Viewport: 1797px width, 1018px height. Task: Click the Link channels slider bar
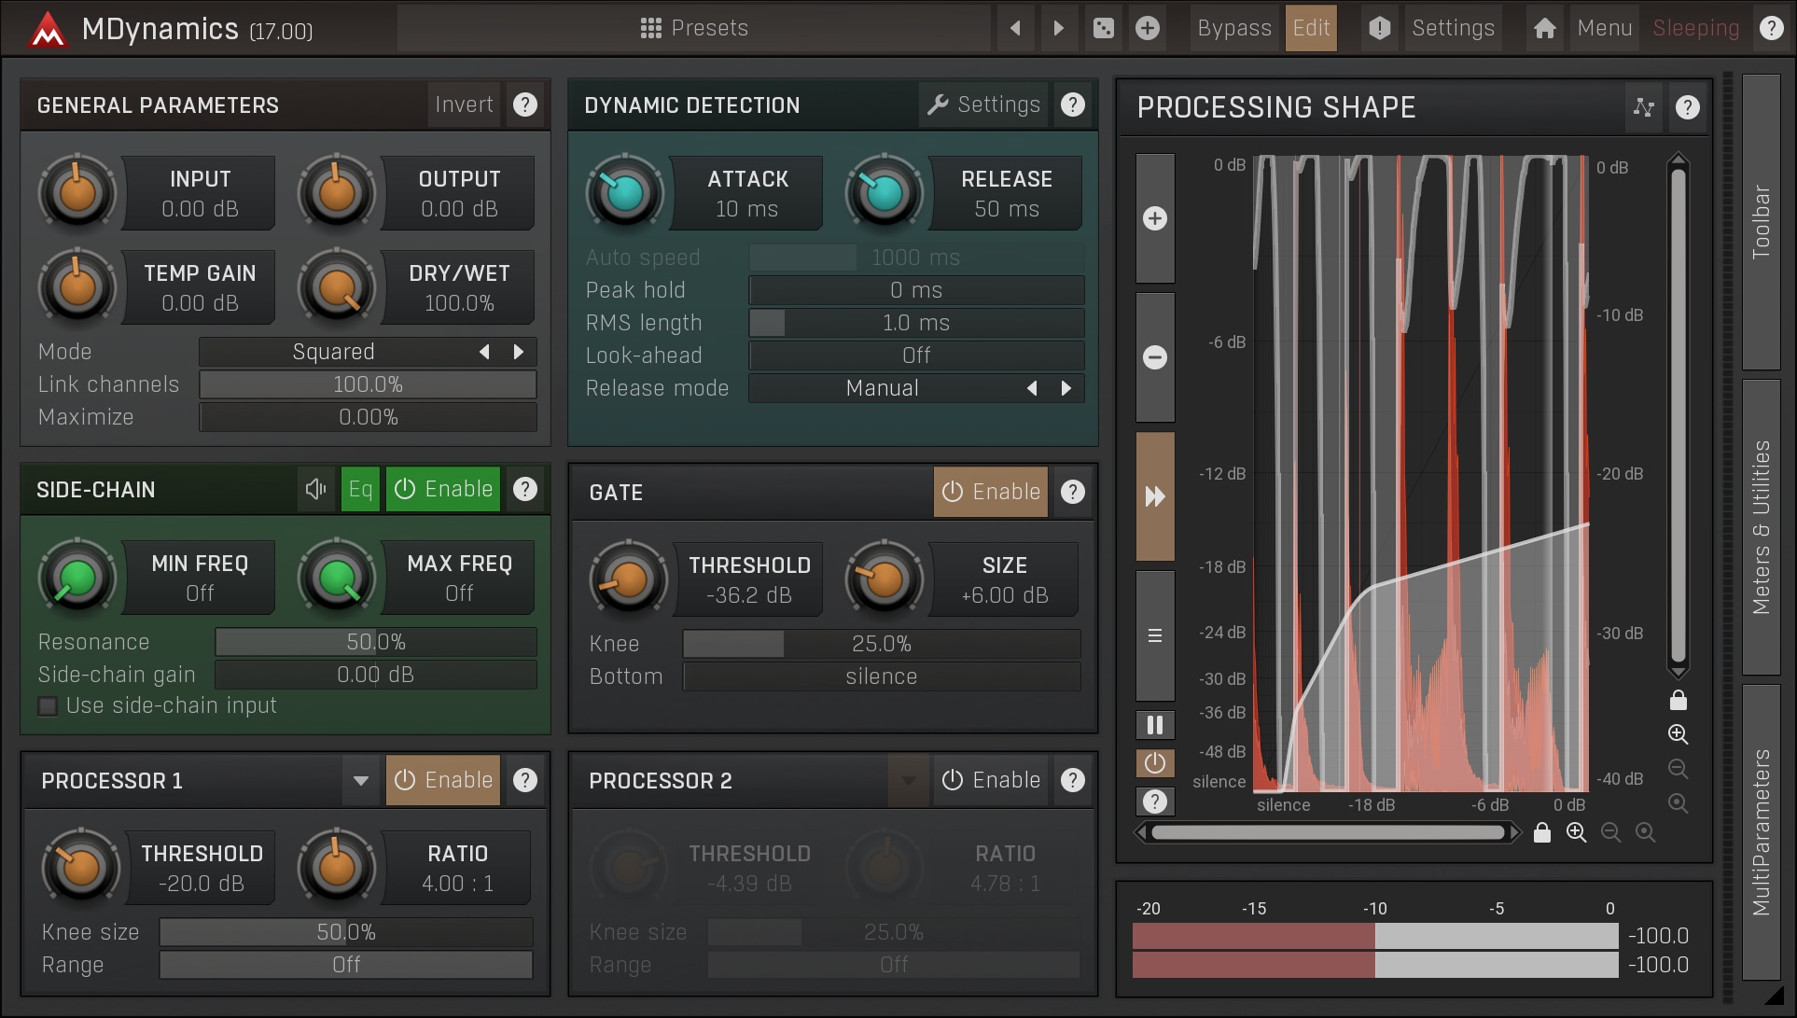(x=368, y=384)
